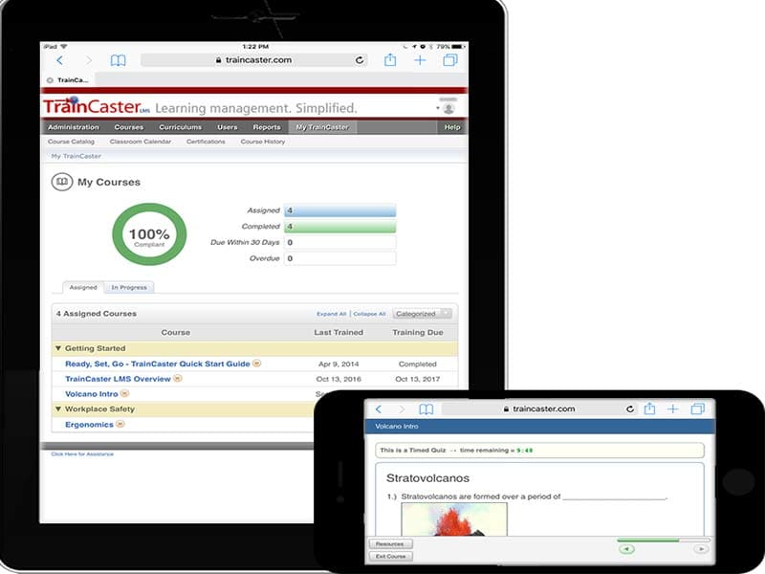
Task: Go to next quiz page on phone
Action: click(701, 549)
